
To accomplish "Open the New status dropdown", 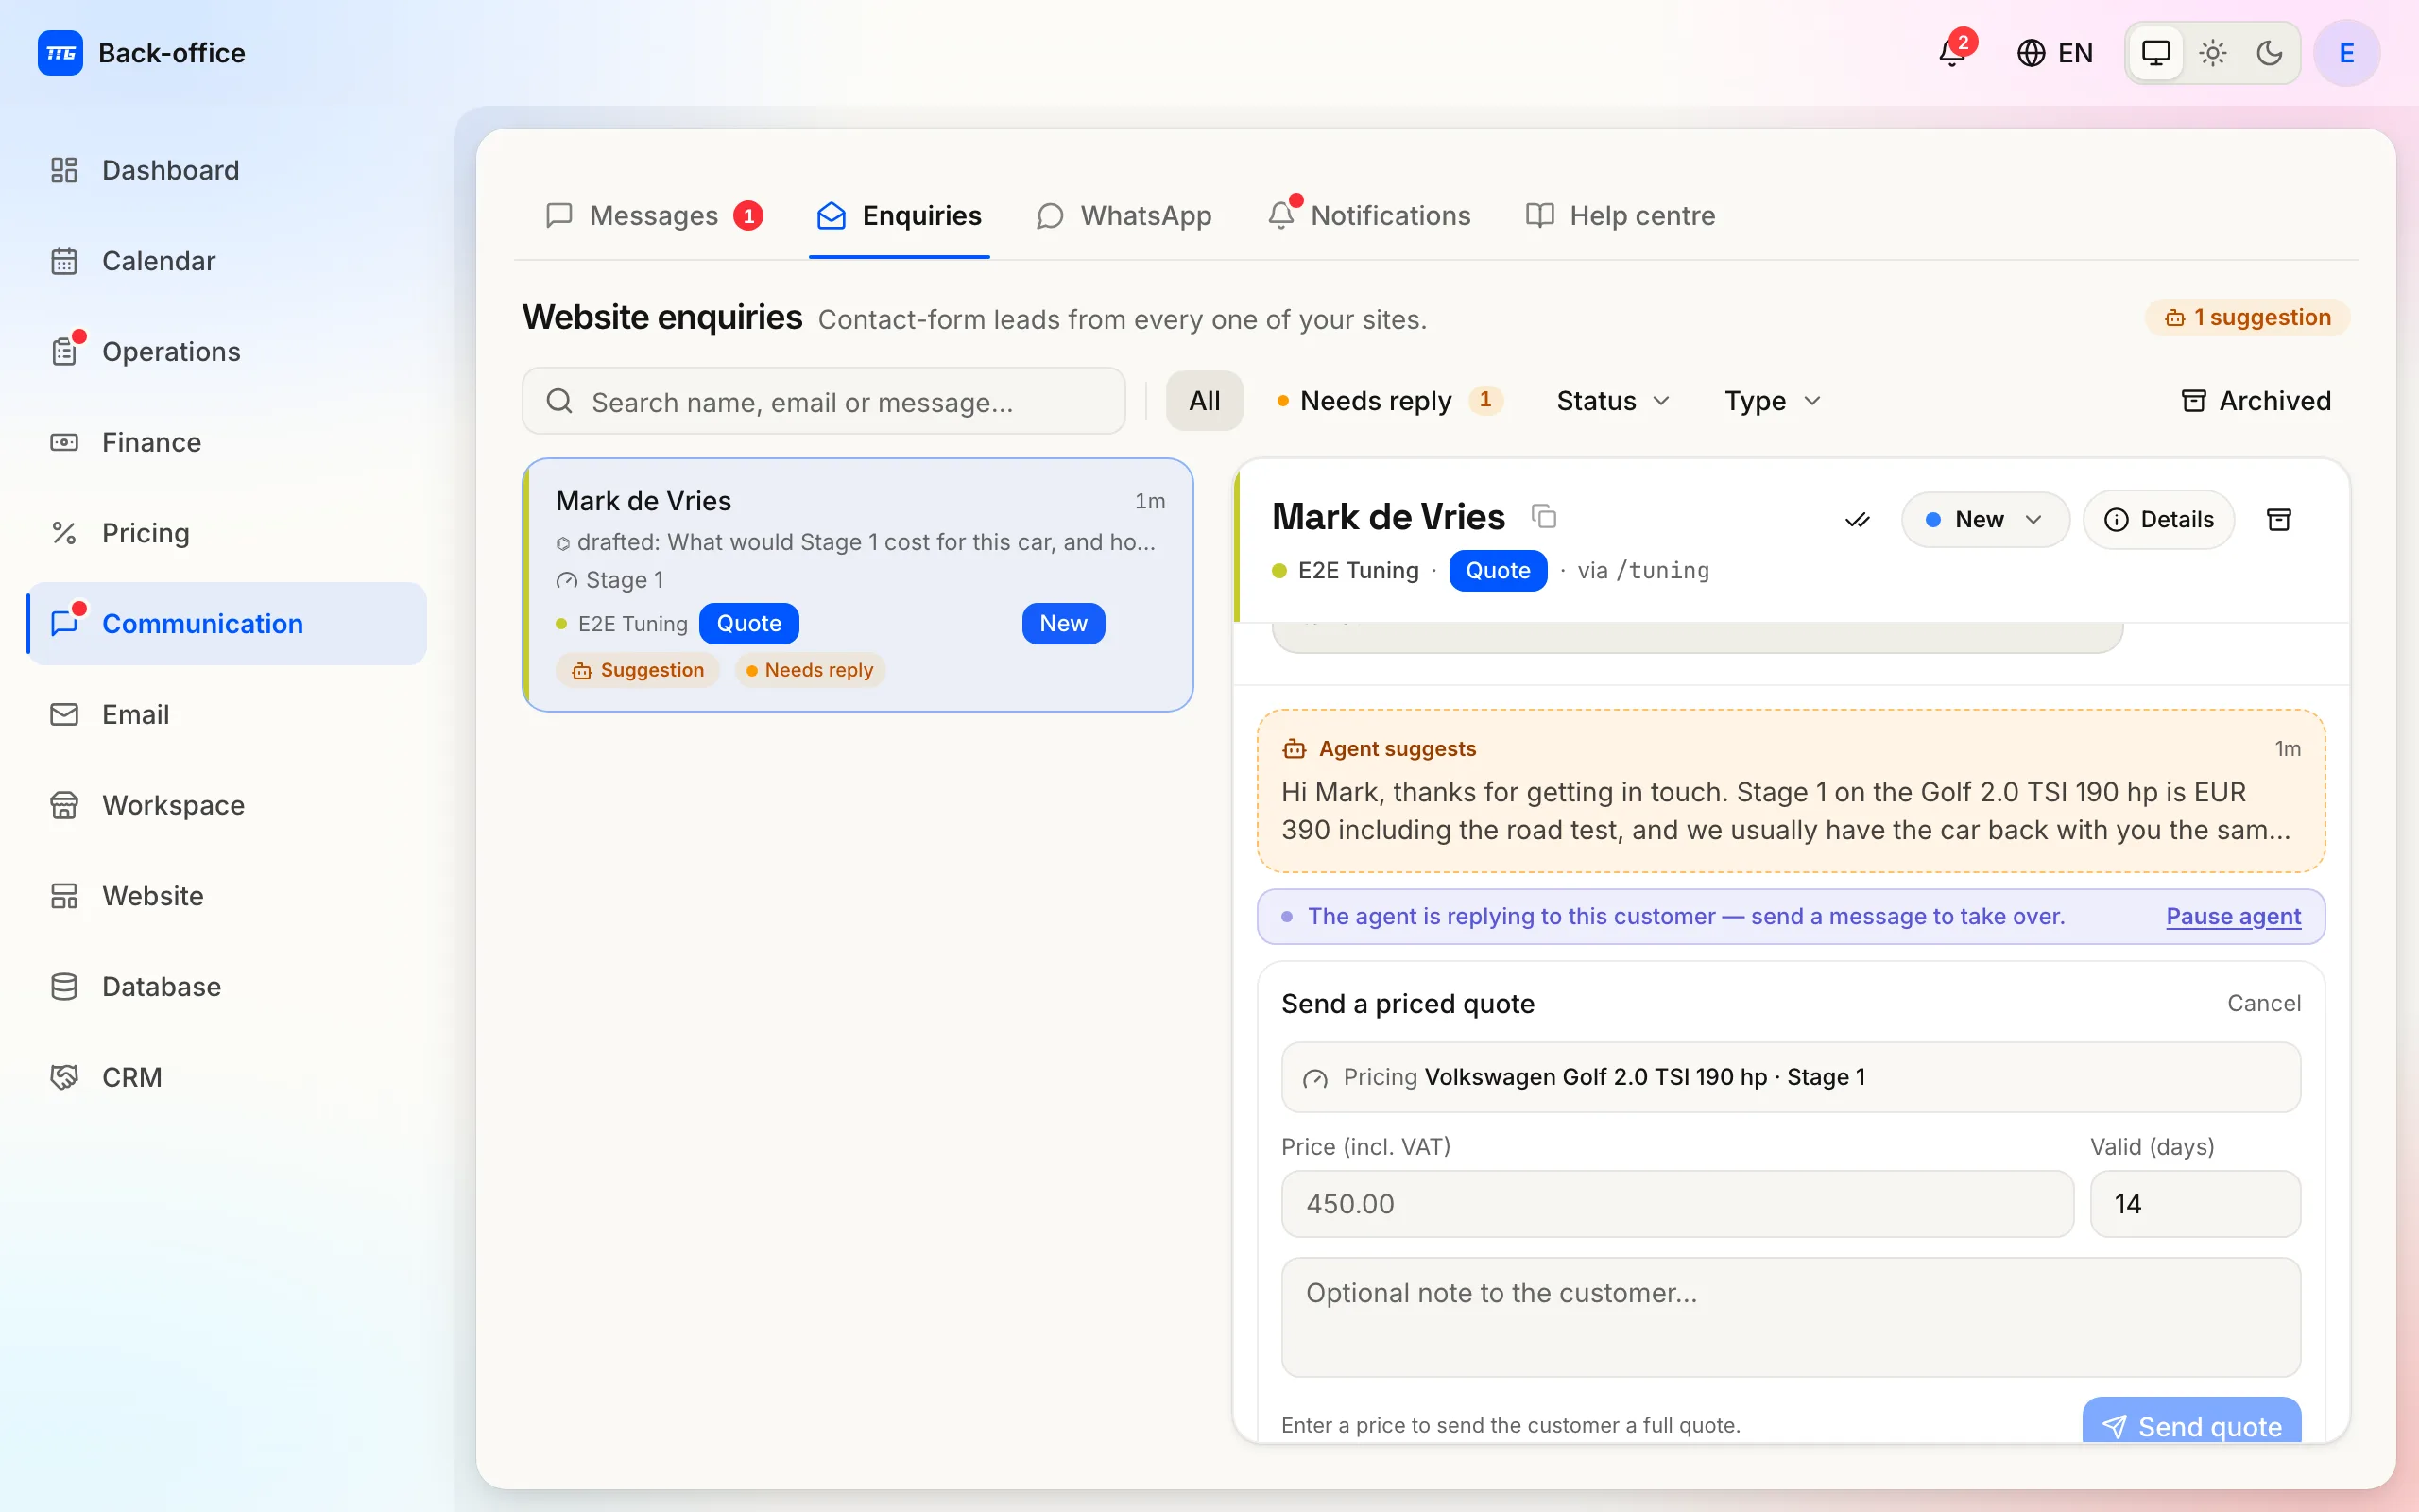I will coord(1985,520).
